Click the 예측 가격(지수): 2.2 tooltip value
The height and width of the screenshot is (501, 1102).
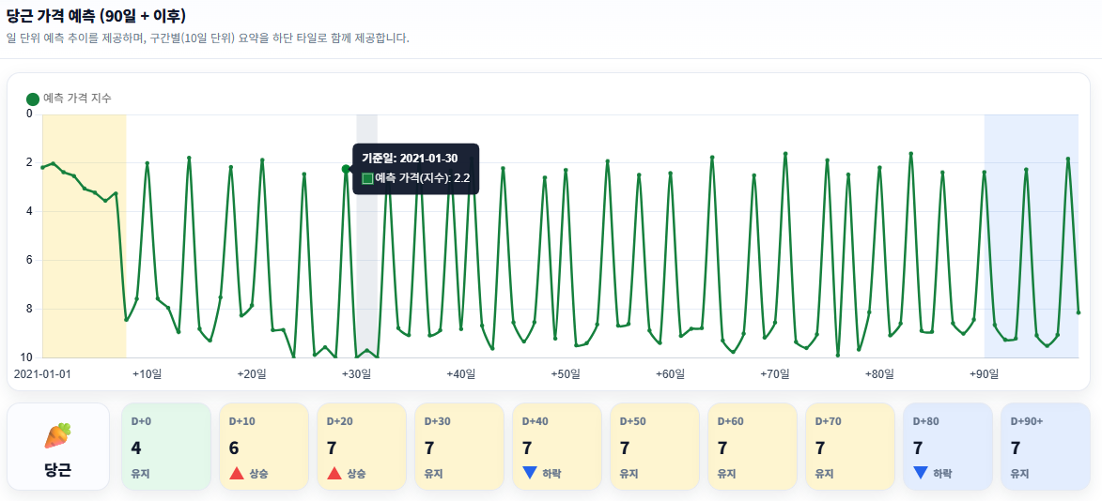coord(423,178)
